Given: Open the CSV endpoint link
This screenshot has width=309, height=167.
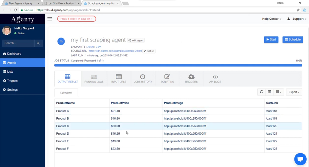Looking at the screenshot, I should [x=98, y=47].
